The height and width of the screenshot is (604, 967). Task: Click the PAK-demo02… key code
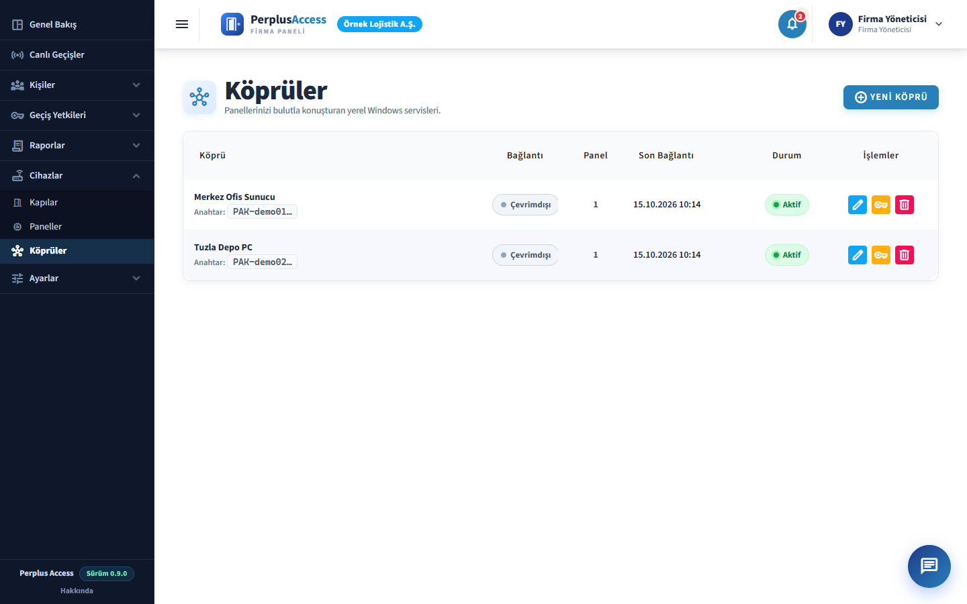(263, 262)
